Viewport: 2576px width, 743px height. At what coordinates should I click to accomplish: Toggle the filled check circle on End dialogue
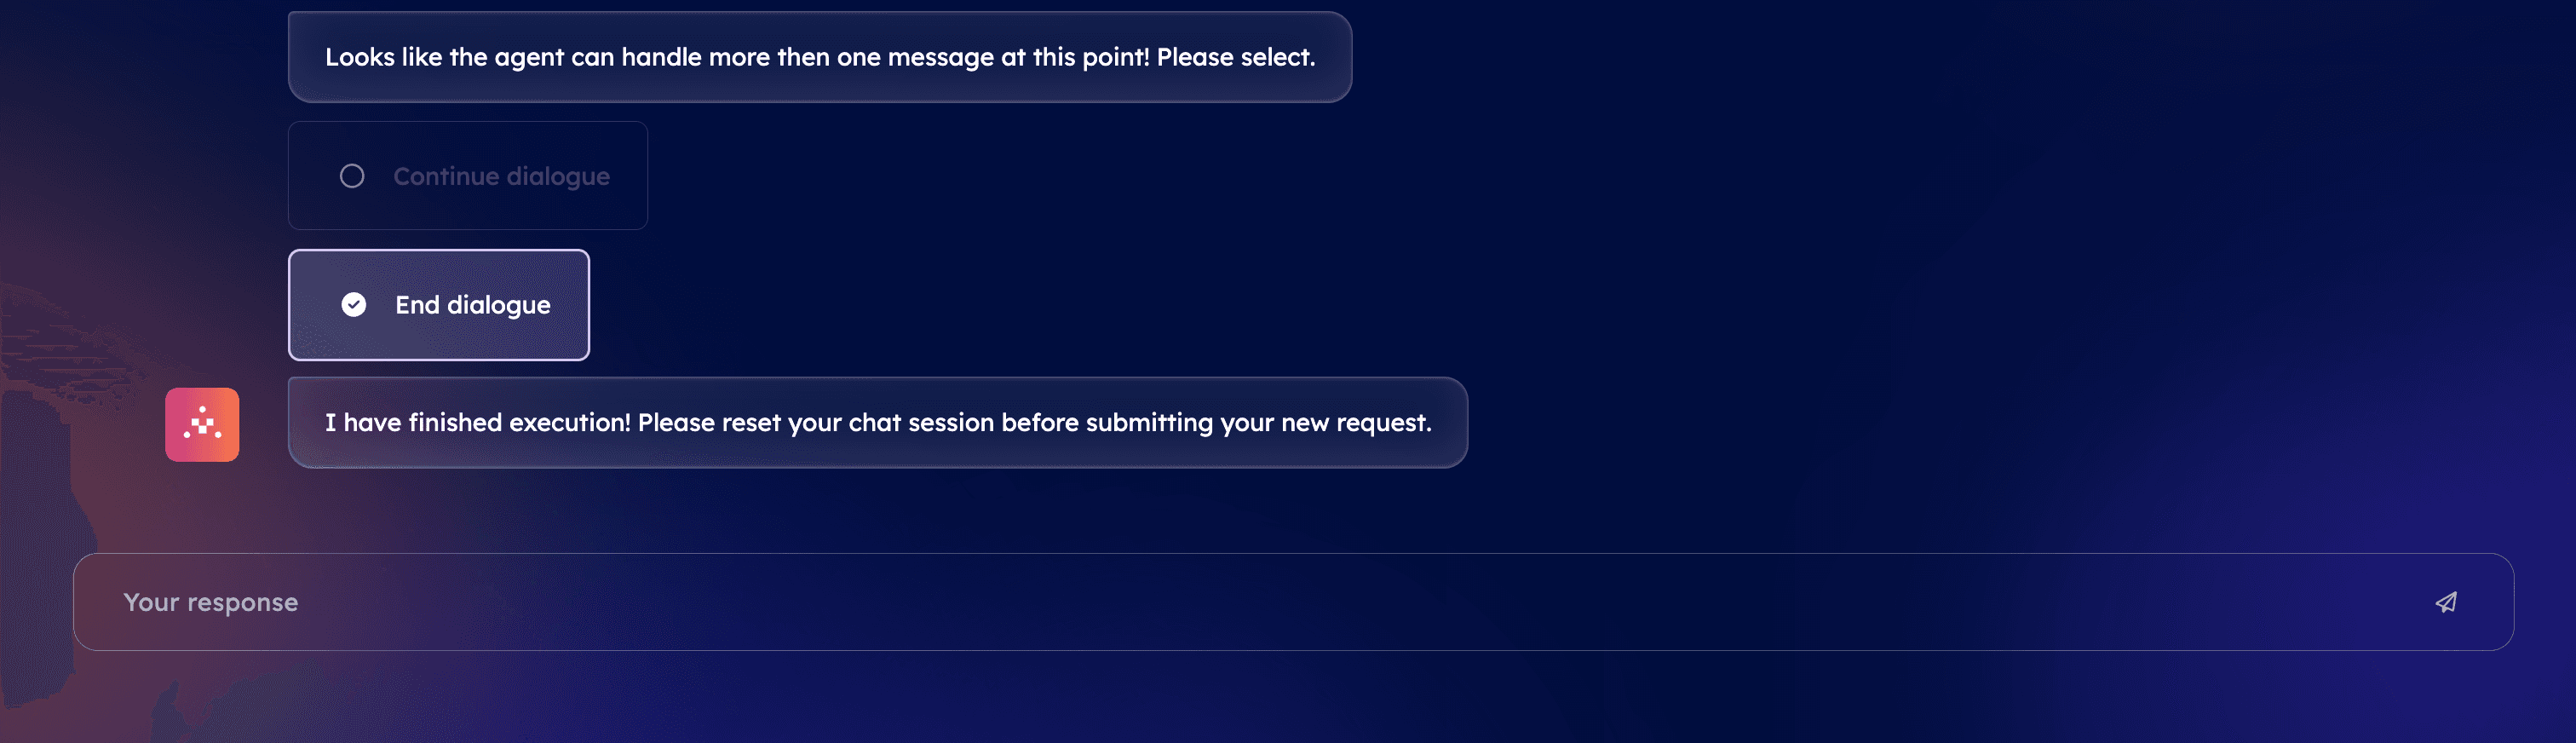354,305
